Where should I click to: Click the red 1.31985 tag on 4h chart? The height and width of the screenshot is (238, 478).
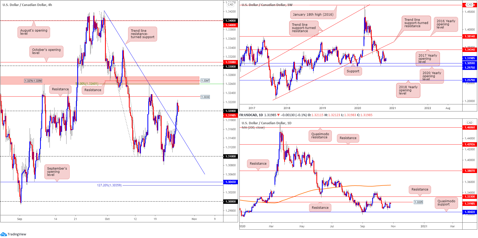(230, 115)
